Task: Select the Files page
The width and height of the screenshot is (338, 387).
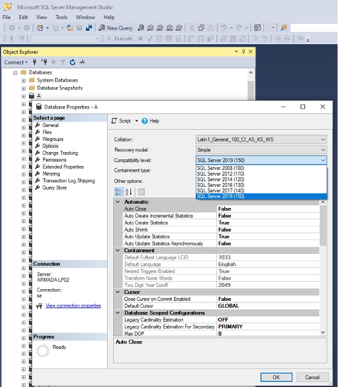Action: [x=47, y=132]
